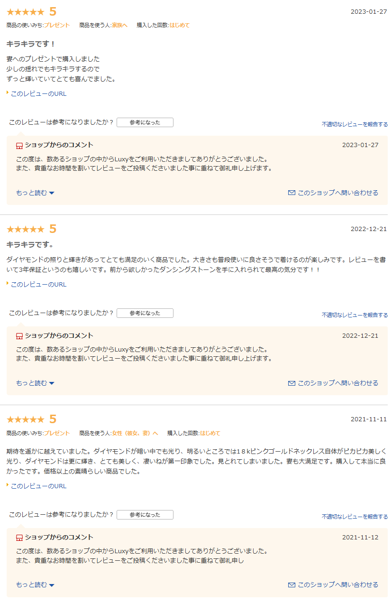392x603 pixels.
Task: Report the 2023-01-27 review as inappropriate
Action: pos(355,124)
